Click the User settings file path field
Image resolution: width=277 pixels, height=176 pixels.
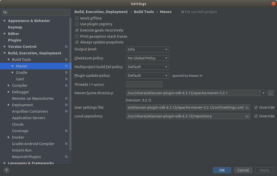pyautogui.click(x=188, y=108)
